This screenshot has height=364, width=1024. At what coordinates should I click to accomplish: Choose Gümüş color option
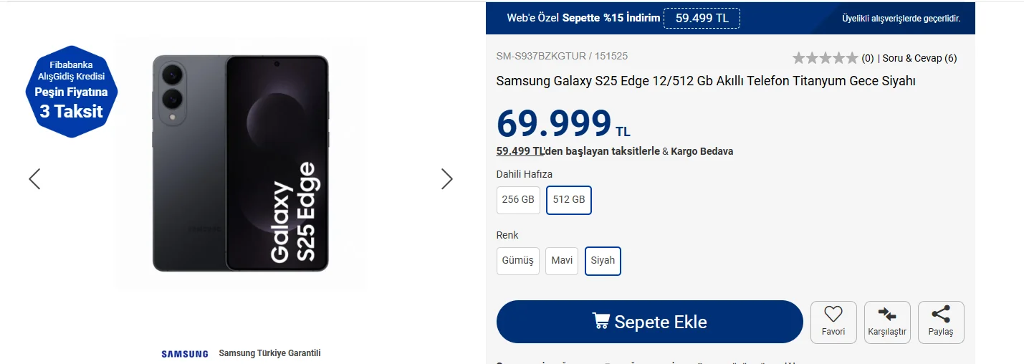(x=517, y=261)
